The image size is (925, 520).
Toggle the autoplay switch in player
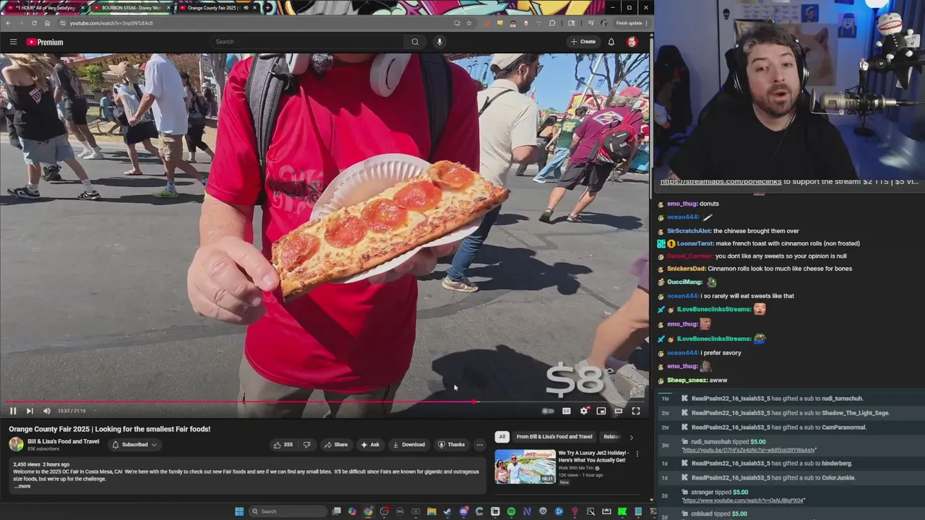pyautogui.click(x=548, y=411)
